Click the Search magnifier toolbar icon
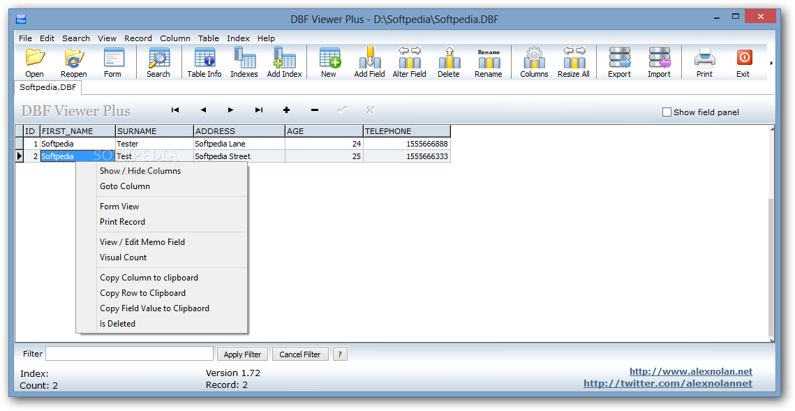The width and height of the screenshot is (795, 411). tap(158, 62)
